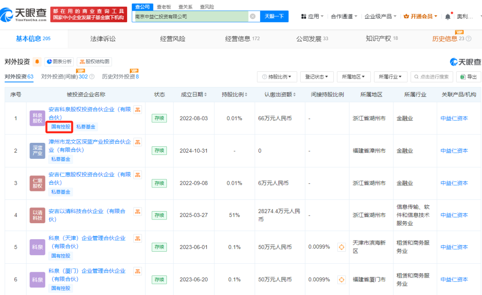Click the 仁惠股权 company logo thumbnail
Viewport: 482px width, 295px height.
[37, 183]
